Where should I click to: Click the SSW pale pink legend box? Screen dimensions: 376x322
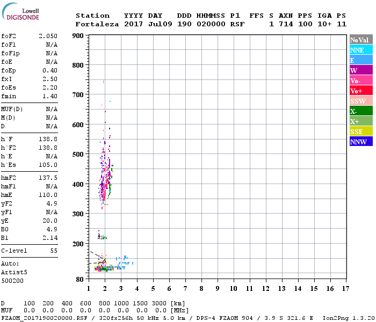(361, 101)
